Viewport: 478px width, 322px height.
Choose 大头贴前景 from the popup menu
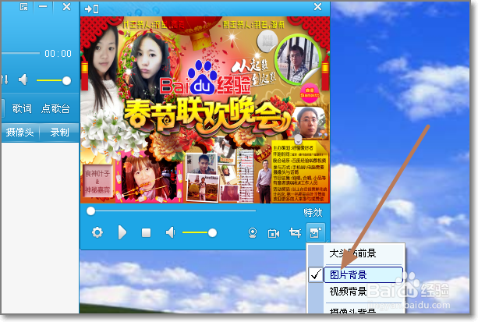pos(352,253)
